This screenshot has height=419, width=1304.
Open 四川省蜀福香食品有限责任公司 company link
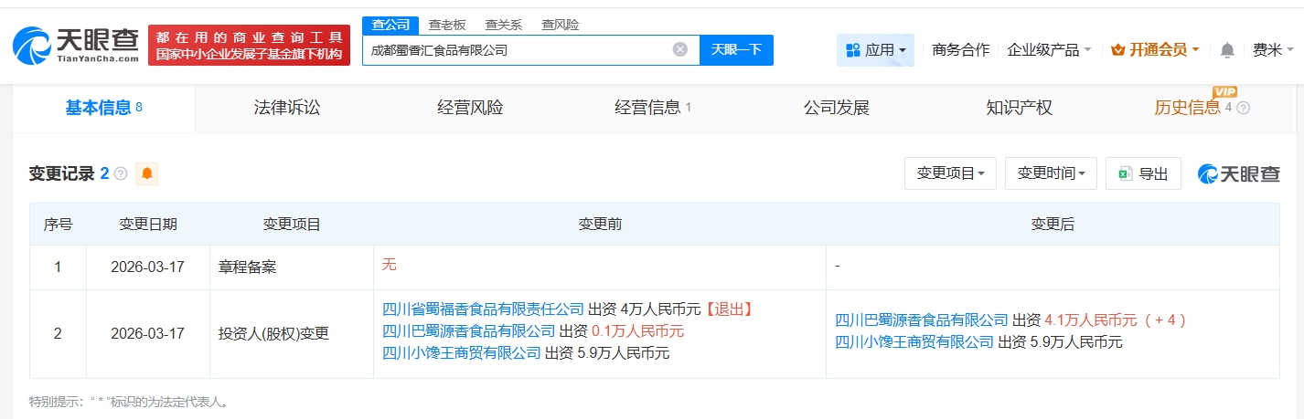(x=483, y=309)
